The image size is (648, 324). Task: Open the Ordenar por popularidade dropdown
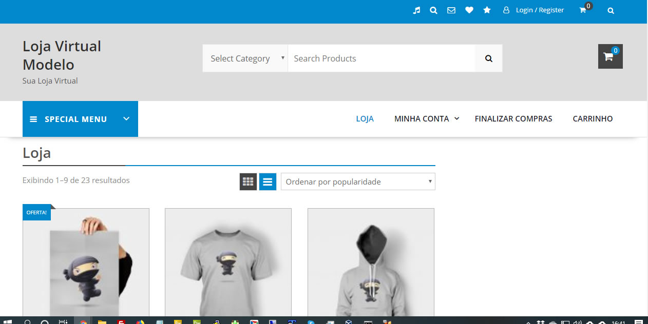click(358, 181)
